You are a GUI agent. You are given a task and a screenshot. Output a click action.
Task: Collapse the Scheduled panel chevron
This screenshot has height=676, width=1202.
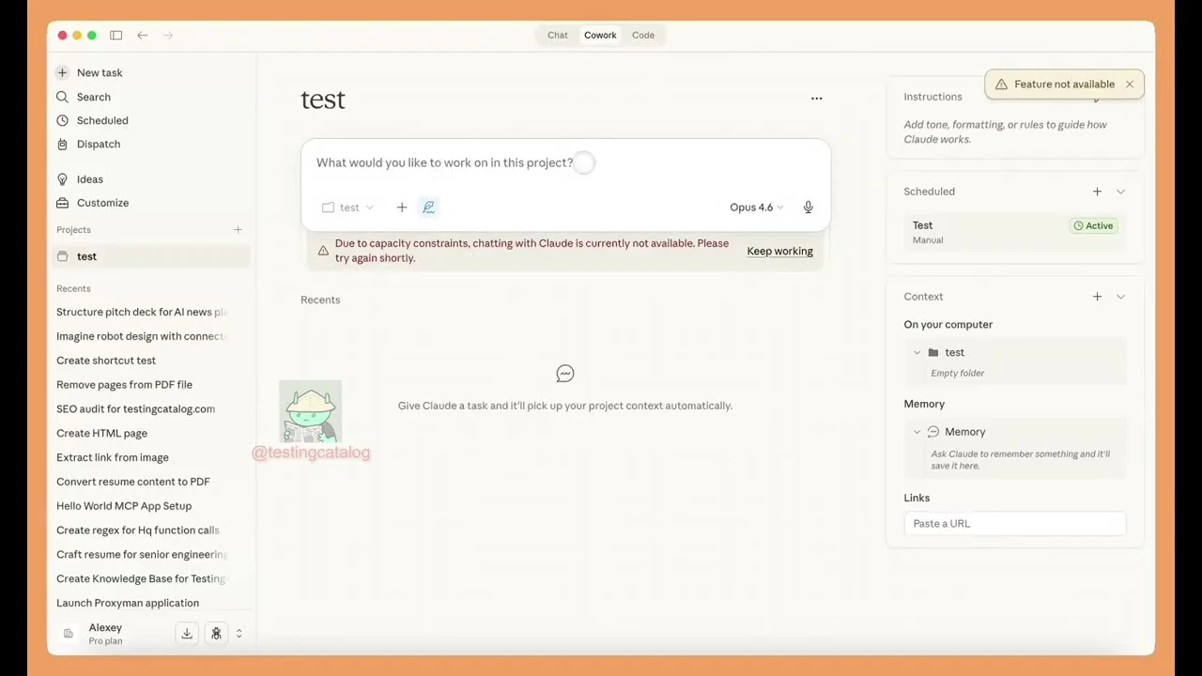click(x=1120, y=192)
